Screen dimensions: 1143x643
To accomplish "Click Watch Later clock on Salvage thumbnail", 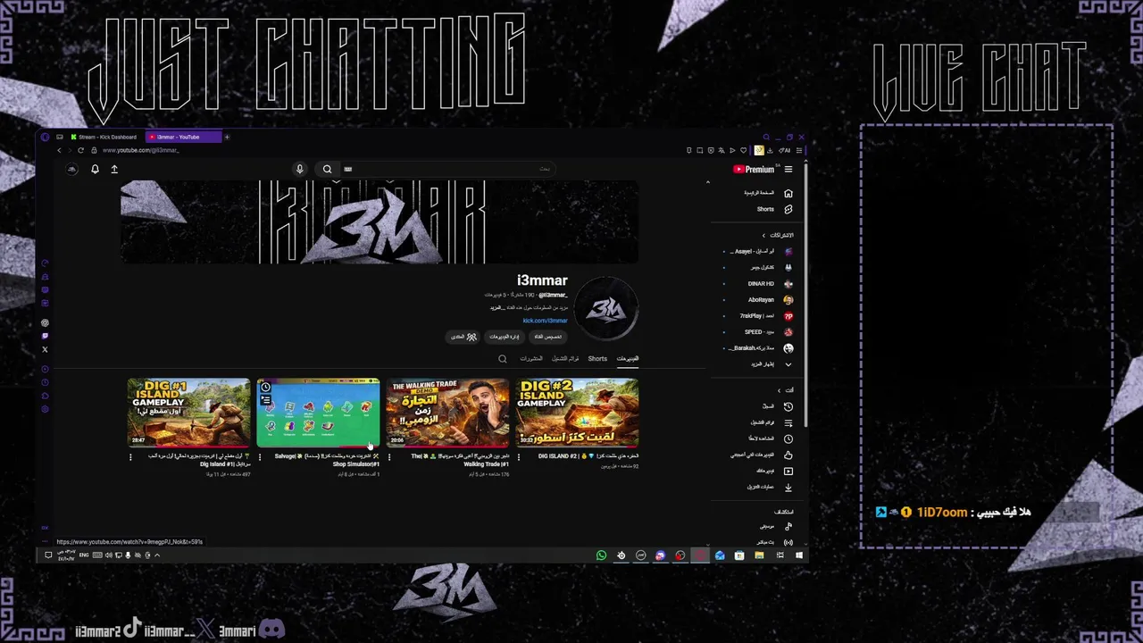I will point(265,388).
